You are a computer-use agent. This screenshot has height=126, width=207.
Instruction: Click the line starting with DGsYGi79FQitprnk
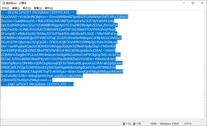[x=59, y=42]
